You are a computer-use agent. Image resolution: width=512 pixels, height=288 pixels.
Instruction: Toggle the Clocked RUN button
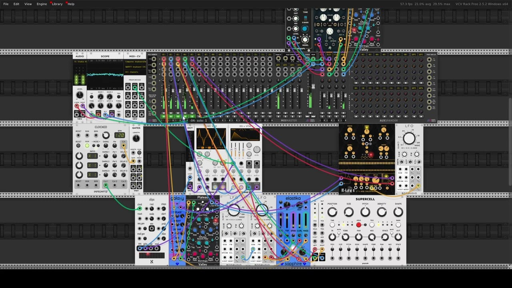pos(87,146)
